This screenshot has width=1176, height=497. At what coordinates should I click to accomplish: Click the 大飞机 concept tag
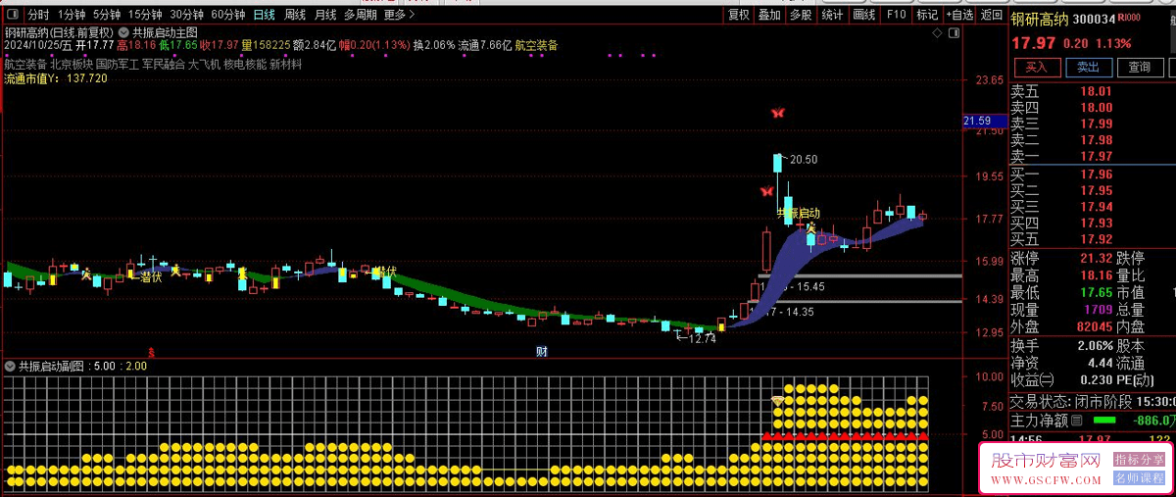pyautogui.click(x=204, y=64)
